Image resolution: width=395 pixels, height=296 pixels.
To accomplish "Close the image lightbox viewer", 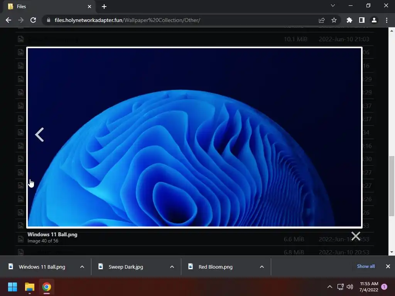I will coord(356,236).
